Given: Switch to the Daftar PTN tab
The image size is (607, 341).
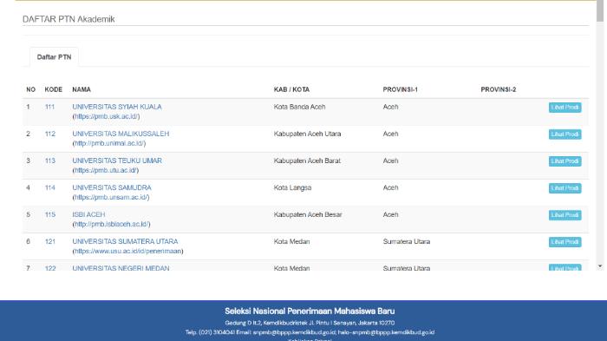Looking at the screenshot, I should point(54,57).
